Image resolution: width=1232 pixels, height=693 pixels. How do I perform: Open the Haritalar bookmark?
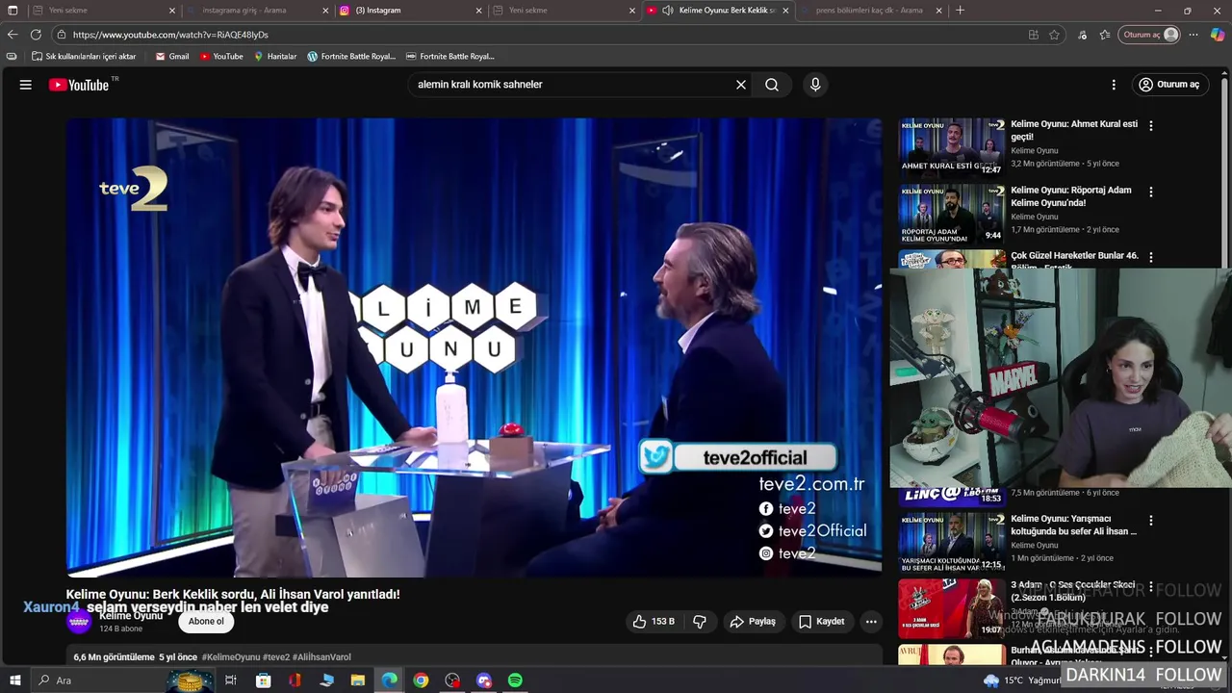point(275,57)
